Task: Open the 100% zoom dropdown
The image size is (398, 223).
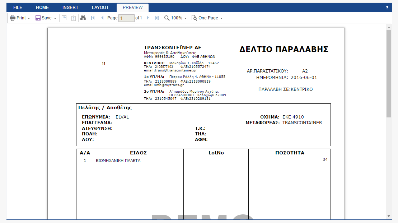Action: click(186, 19)
